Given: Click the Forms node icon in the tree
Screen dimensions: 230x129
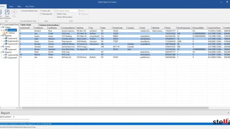Looking at the screenshot, I should (x=3, y=47).
